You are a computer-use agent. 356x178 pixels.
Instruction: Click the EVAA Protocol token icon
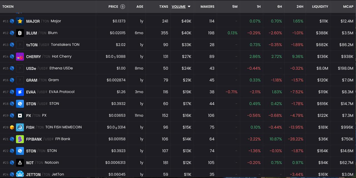pyautogui.click(x=20, y=92)
